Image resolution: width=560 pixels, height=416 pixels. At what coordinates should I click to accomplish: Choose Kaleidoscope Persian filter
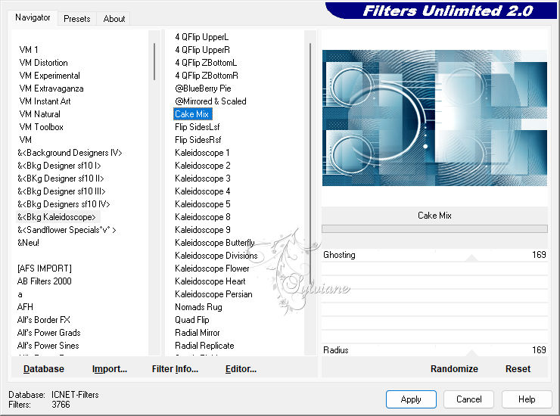(213, 294)
